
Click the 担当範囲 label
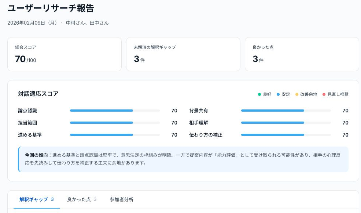(27, 123)
